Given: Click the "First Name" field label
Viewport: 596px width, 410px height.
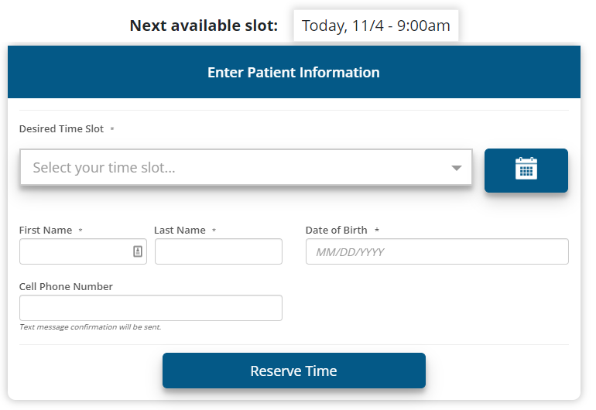Looking at the screenshot, I should (x=46, y=230).
